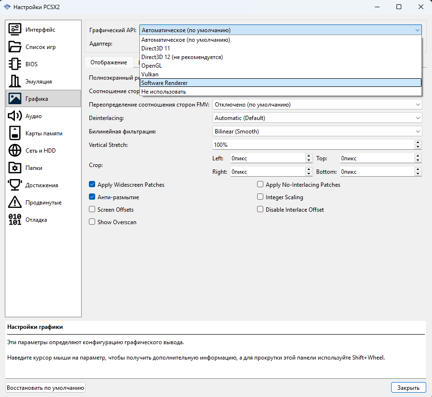Image resolution: width=432 pixels, height=397 pixels.
Task: Open the BIOS chip icon
Action: [15, 64]
